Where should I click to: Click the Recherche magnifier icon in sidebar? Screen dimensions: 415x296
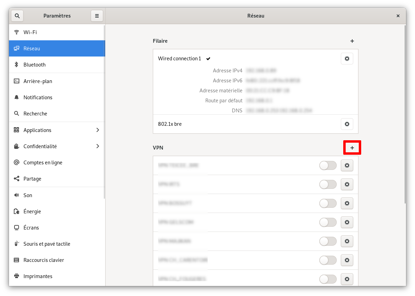pos(16,114)
